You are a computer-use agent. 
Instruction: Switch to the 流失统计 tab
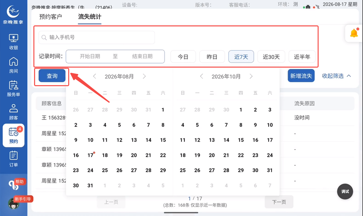click(x=90, y=17)
